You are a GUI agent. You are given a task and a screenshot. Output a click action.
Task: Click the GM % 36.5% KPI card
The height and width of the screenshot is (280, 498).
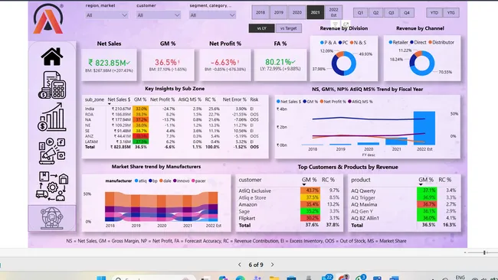(168, 65)
